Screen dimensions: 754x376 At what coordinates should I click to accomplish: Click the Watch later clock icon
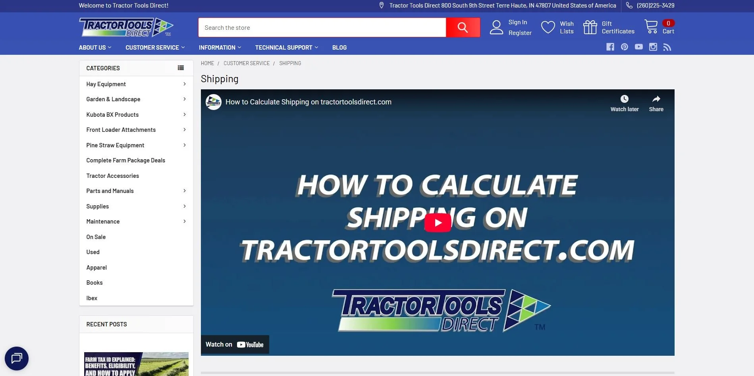coord(625,99)
